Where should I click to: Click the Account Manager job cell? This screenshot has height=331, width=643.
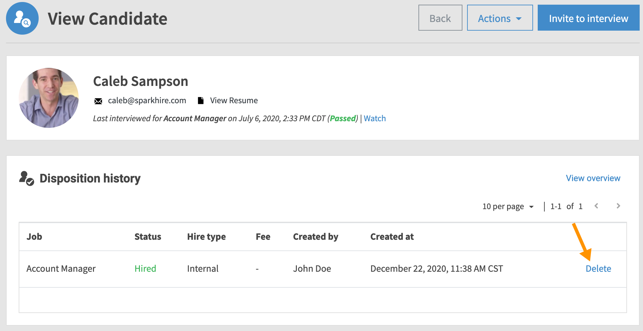coord(61,269)
